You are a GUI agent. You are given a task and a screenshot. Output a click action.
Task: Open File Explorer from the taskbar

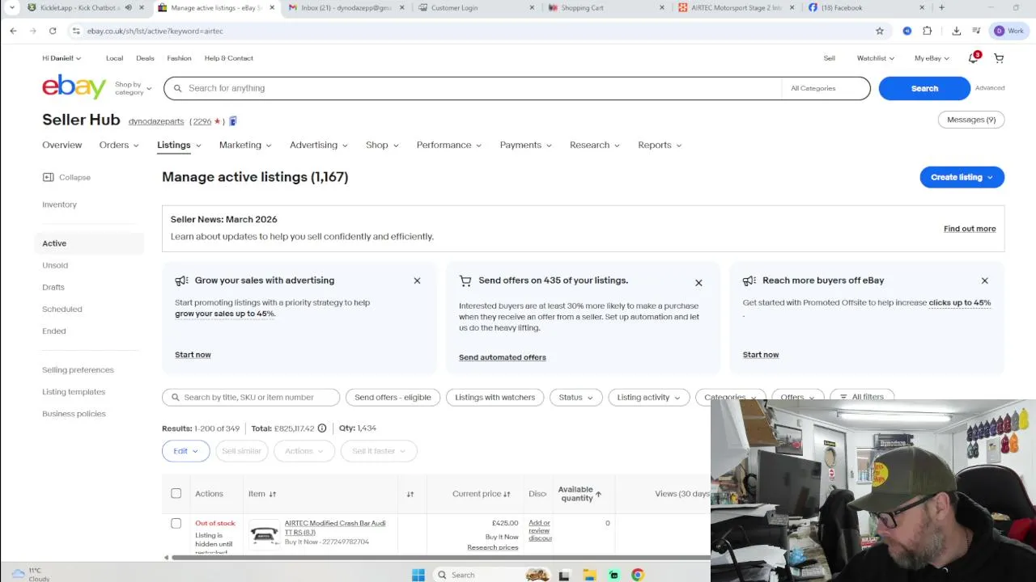click(x=589, y=575)
